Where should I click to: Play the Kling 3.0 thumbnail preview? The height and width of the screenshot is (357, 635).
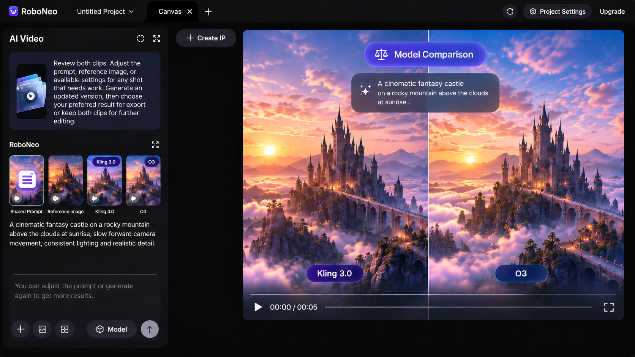click(x=95, y=198)
